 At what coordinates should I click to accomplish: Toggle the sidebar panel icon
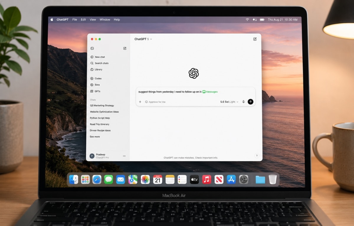click(92, 48)
